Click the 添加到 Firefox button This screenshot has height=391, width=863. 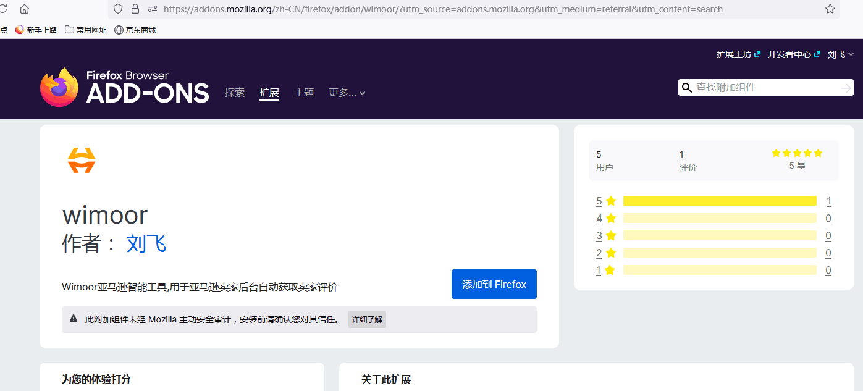point(494,284)
